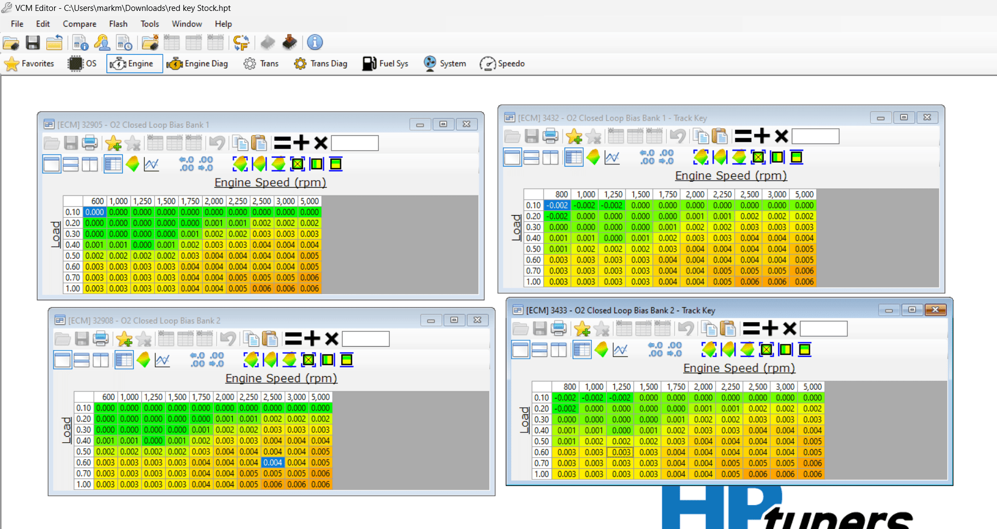This screenshot has height=529, width=997.
Task: Open the Window menu
Action: [187, 24]
